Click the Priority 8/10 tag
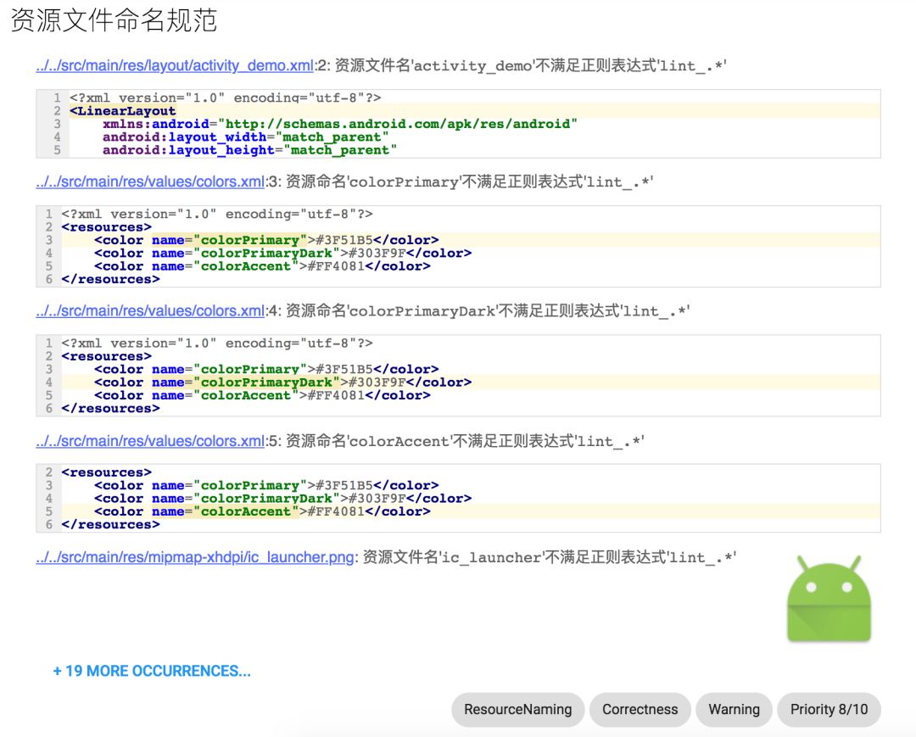Image resolution: width=916 pixels, height=737 pixels. coord(829,710)
